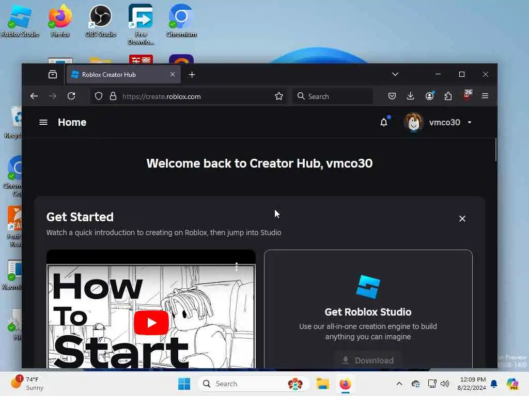Bookmark this page with the star
The height and width of the screenshot is (396, 529).
tap(279, 96)
